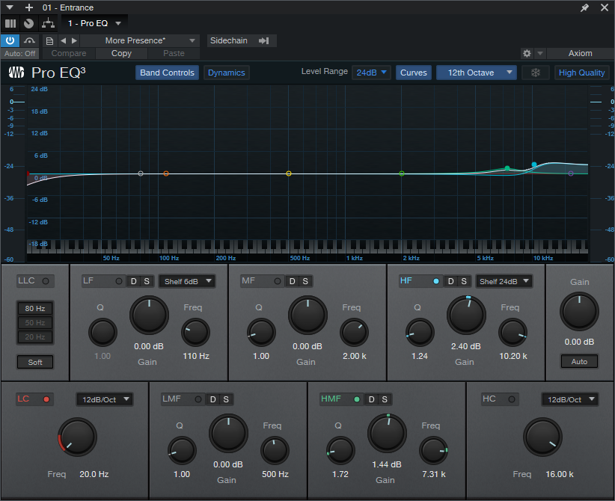This screenshot has width=615, height=501.
Task: Open the HF Shelf 24dB type dropdown
Action: [504, 281]
